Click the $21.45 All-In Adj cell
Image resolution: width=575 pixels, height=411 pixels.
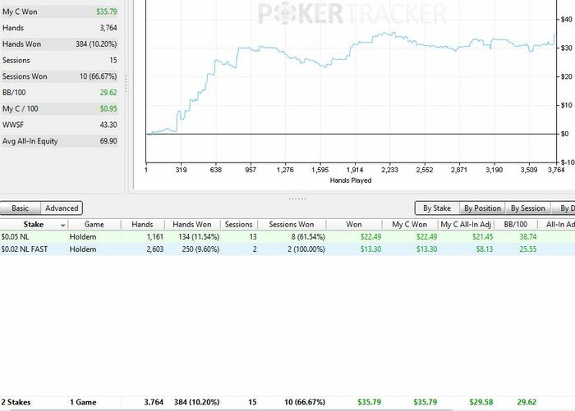click(483, 237)
